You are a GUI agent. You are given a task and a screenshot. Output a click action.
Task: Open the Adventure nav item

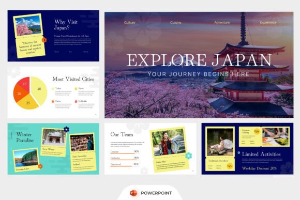[222, 23]
